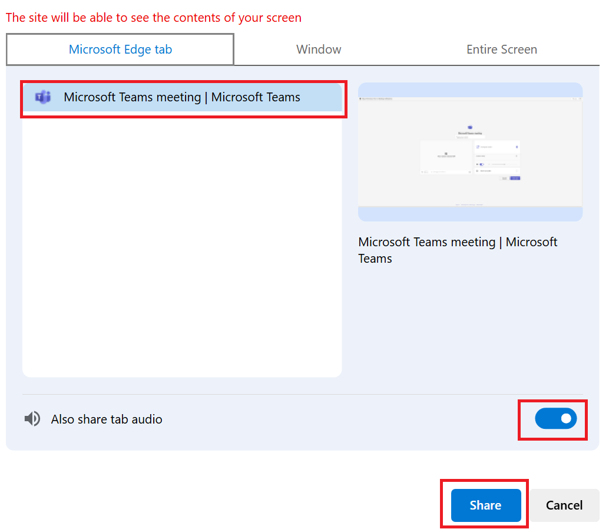Toggle the Also share tab audio switch
The width and height of the screenshot is (609, 529).
(555, 419)
